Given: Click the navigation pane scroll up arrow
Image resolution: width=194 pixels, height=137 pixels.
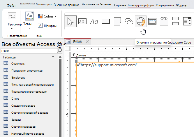Looking at the screenshot, I should click(x=60, y=57).
